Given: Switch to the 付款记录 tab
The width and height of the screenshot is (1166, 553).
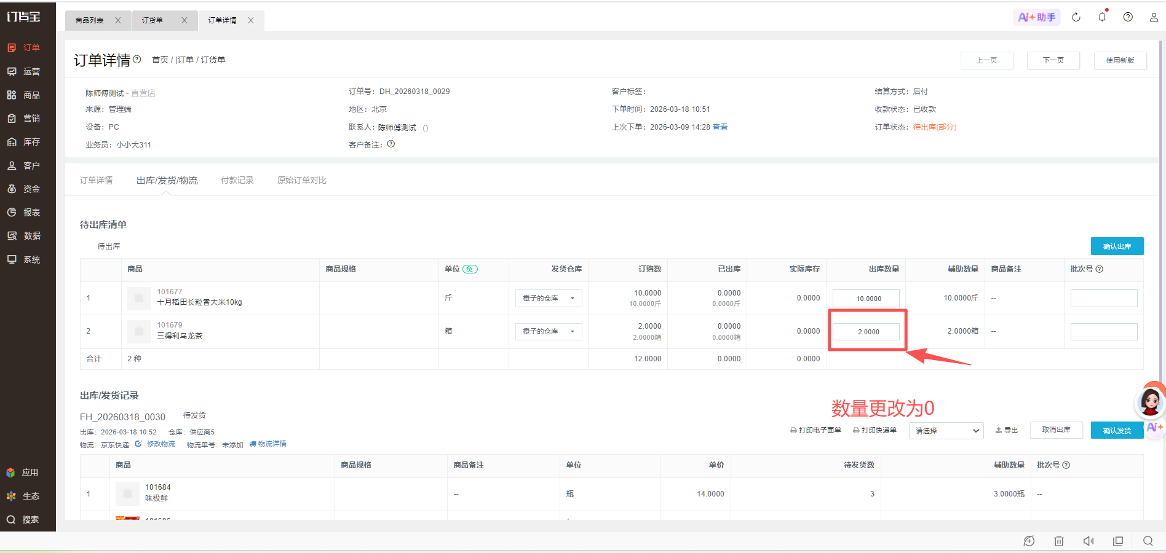Looking at the screenshot, I should click(237, 180).
